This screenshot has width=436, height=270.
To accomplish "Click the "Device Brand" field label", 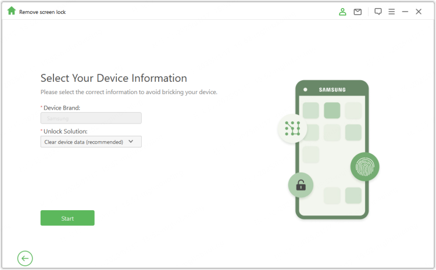I will pos(62,108).
